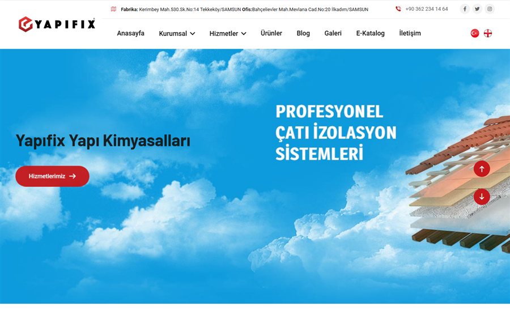
Task: Go to previous slide with up arrow
Action: tap(482, 169)
